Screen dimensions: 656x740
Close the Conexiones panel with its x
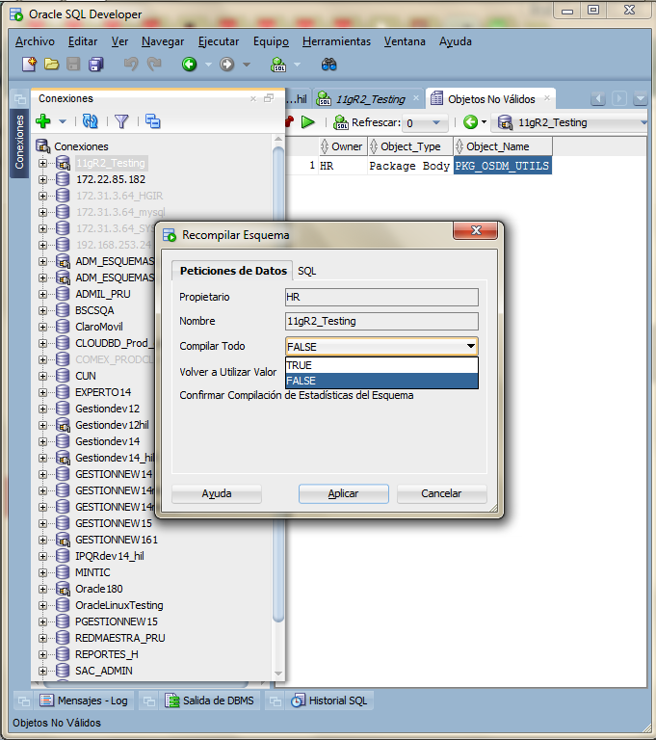(x=253, y=98)
